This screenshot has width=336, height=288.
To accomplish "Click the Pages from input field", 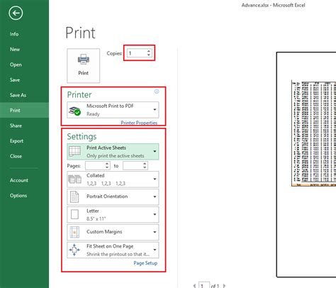I will coord(95,166).
